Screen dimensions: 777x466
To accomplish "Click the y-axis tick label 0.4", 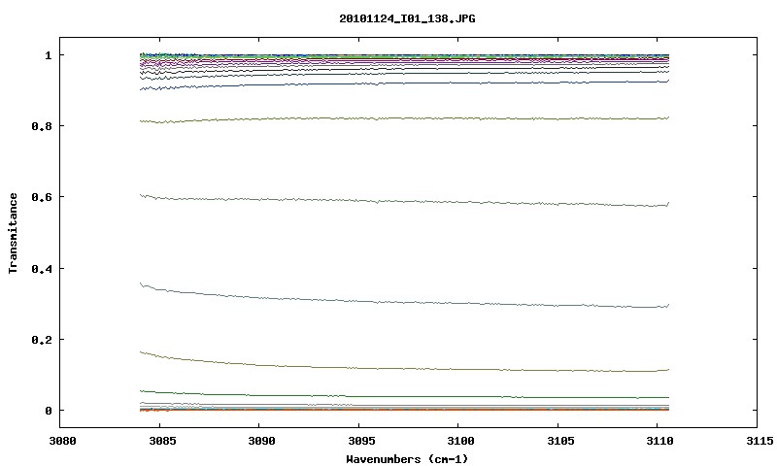I will [42, 269].
